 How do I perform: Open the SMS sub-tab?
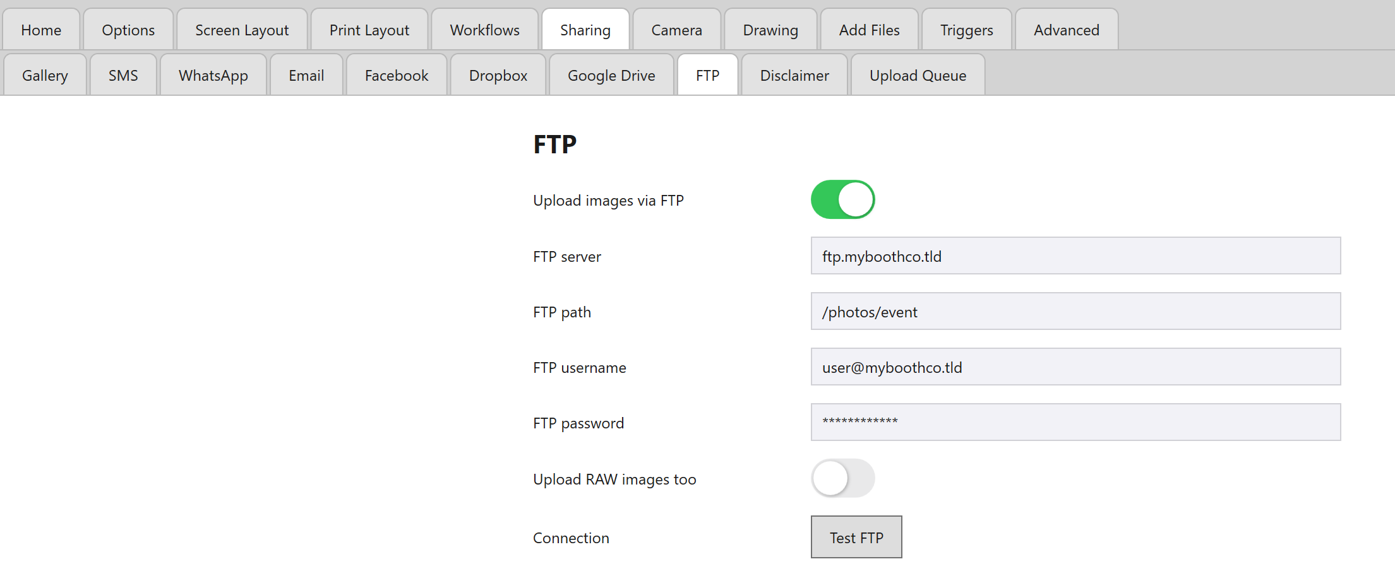point(123,75)
